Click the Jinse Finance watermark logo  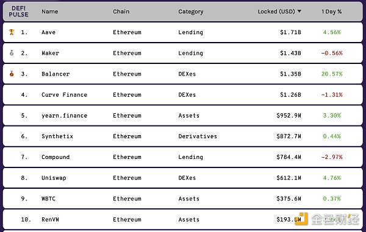point(327,219)
